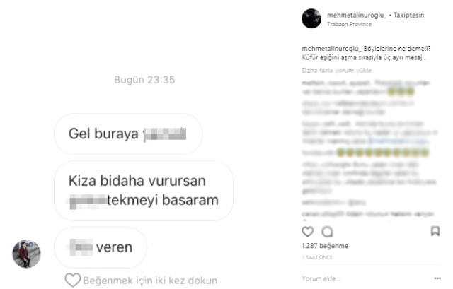
Task: Save the post with the bookmark icon
Action: (x=435, y=231)
